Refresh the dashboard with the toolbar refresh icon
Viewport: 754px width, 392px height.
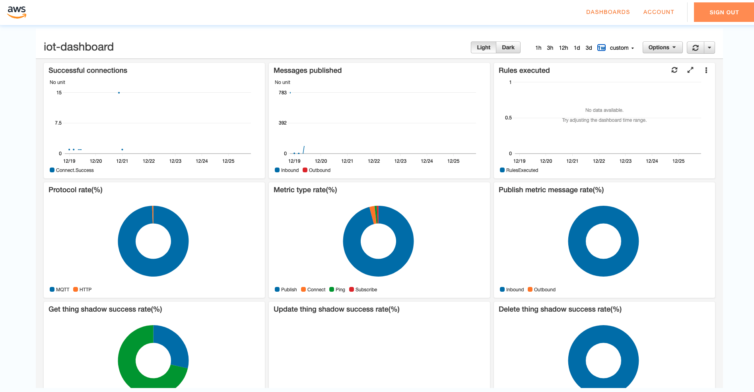pyautogui.click(x=696, y=48)
